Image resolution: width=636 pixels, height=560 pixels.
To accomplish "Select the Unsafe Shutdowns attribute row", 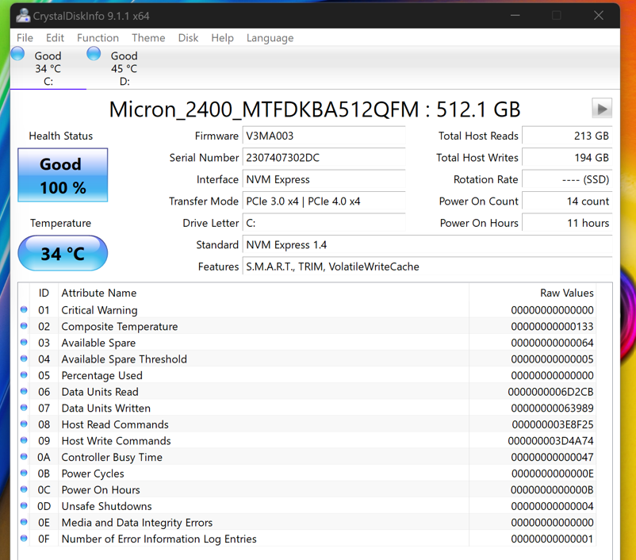I will pos(308,506).
